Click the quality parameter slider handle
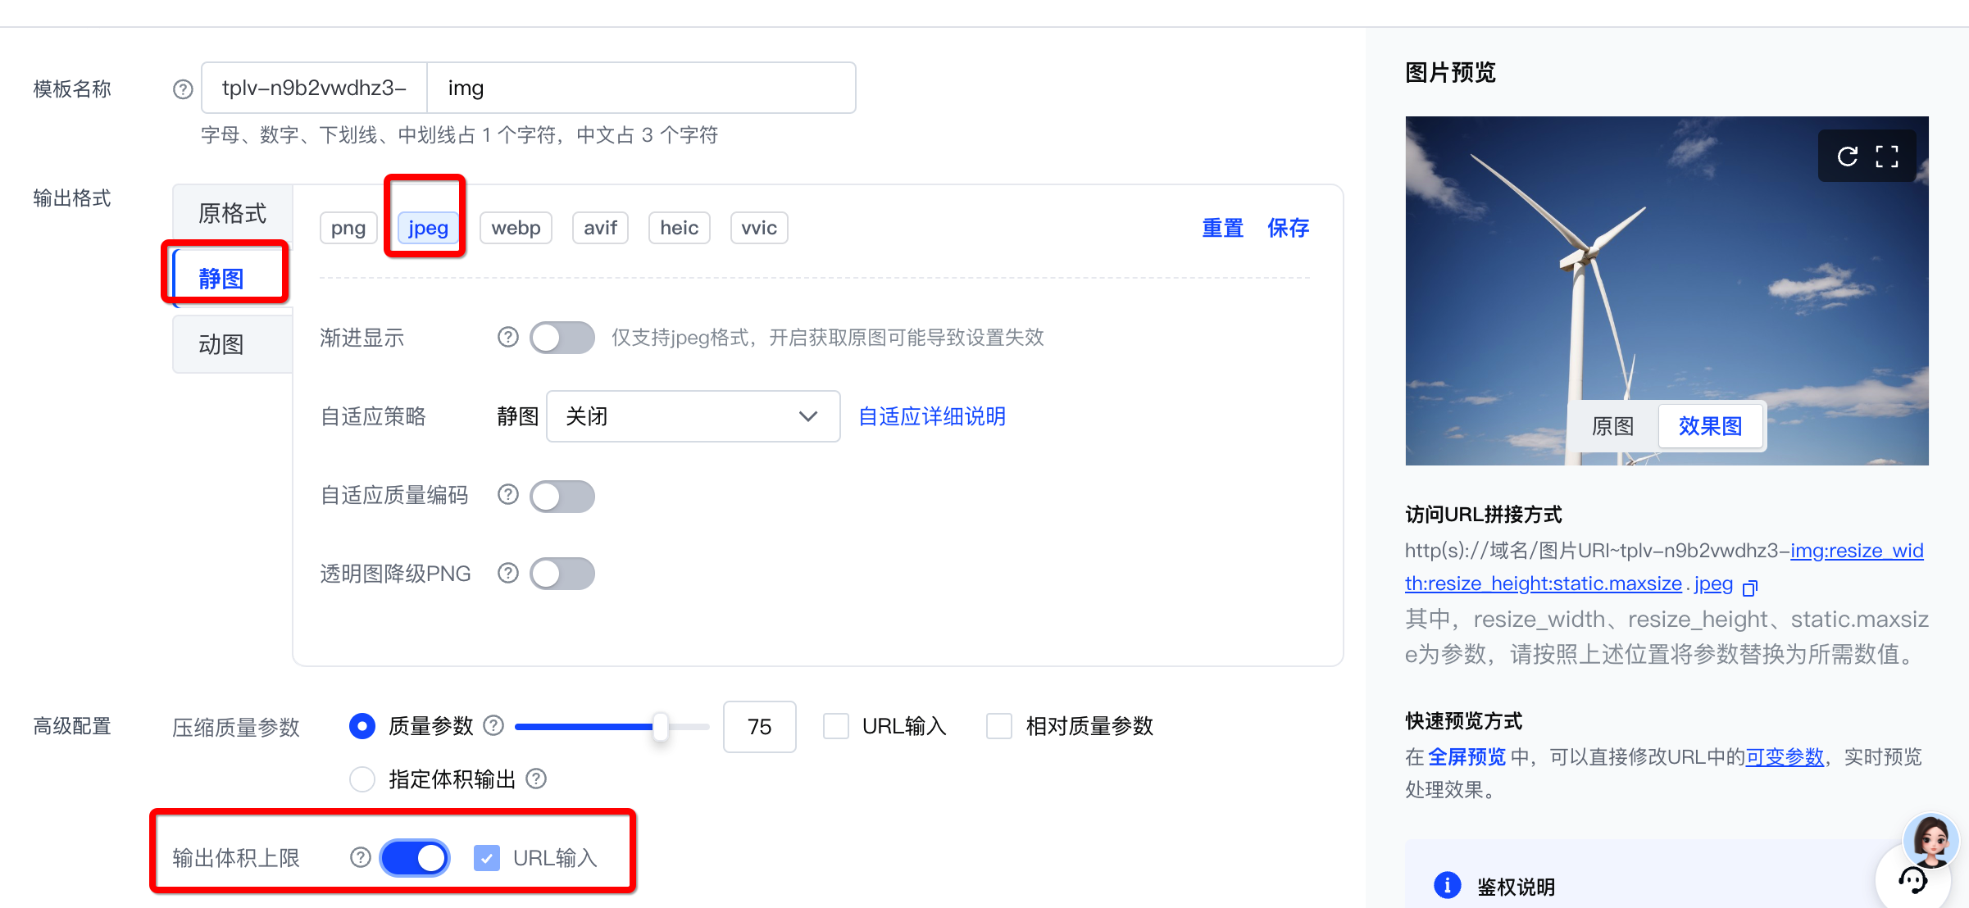Image resolution: width=1969 pixels, height=908 pixels. click(x=660, y=726)
